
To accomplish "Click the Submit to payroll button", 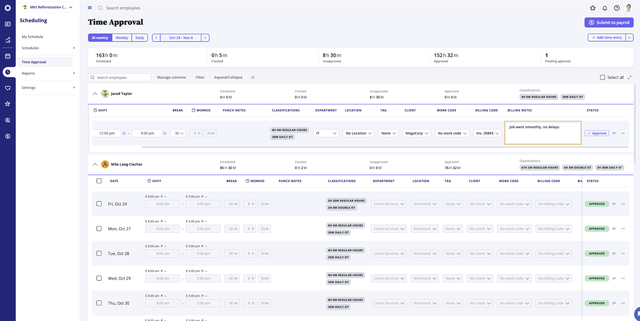I will click(x=609, y=23).
